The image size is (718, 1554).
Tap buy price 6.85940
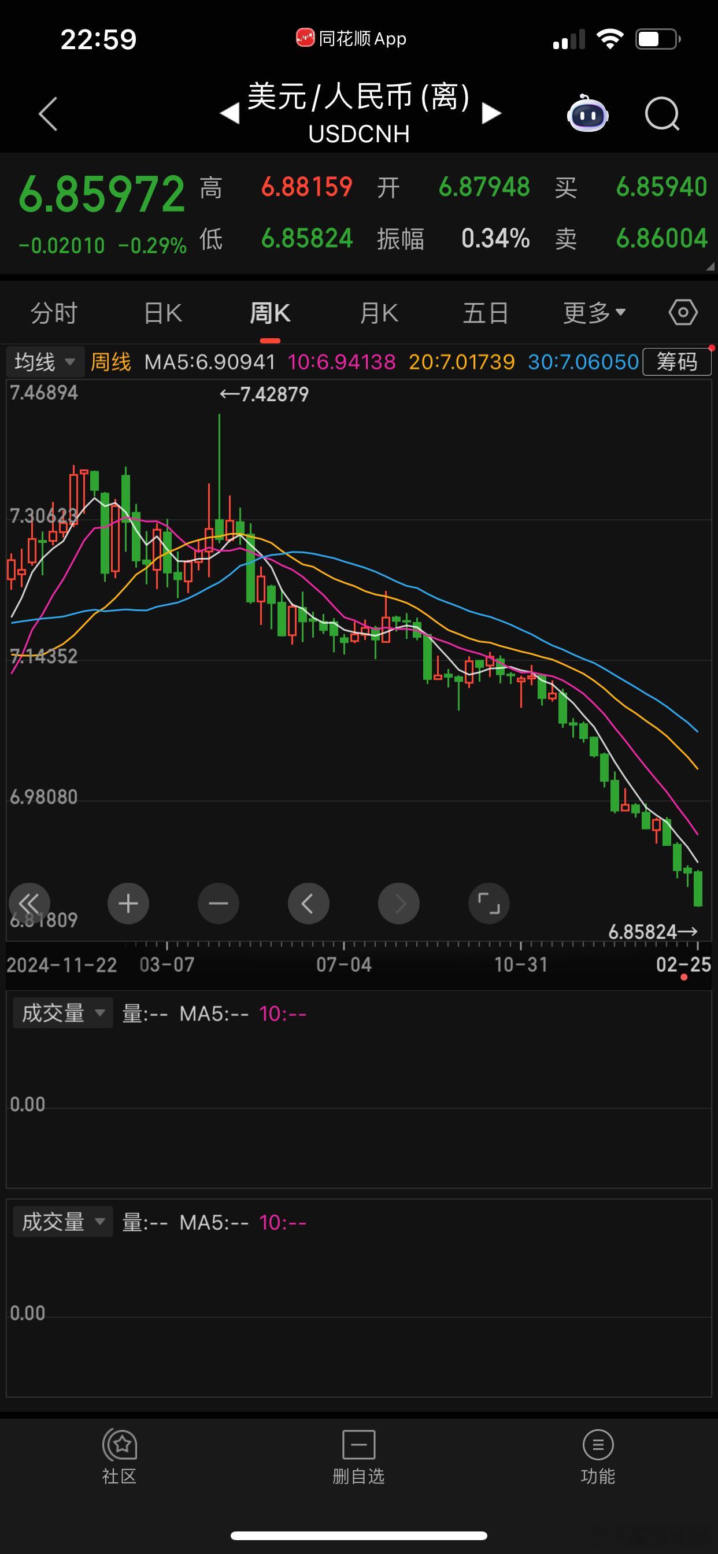coord(662,187)
